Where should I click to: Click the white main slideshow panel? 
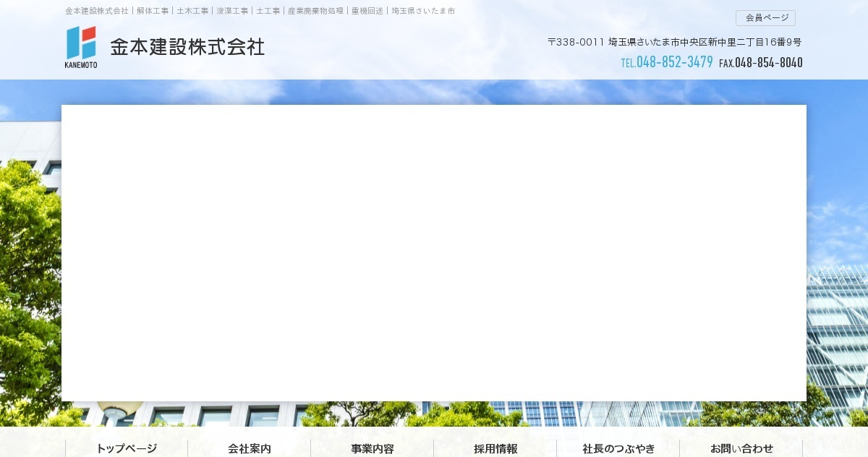pos(434,253)
